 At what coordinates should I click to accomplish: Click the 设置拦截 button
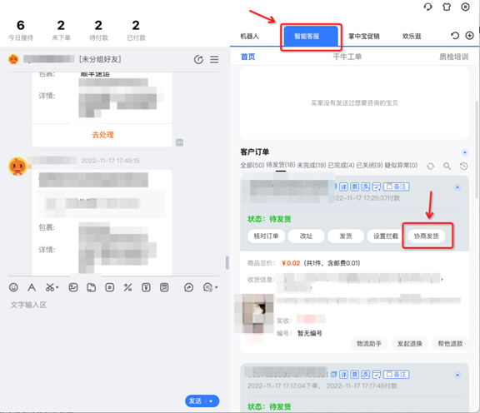tap(386, 236)
